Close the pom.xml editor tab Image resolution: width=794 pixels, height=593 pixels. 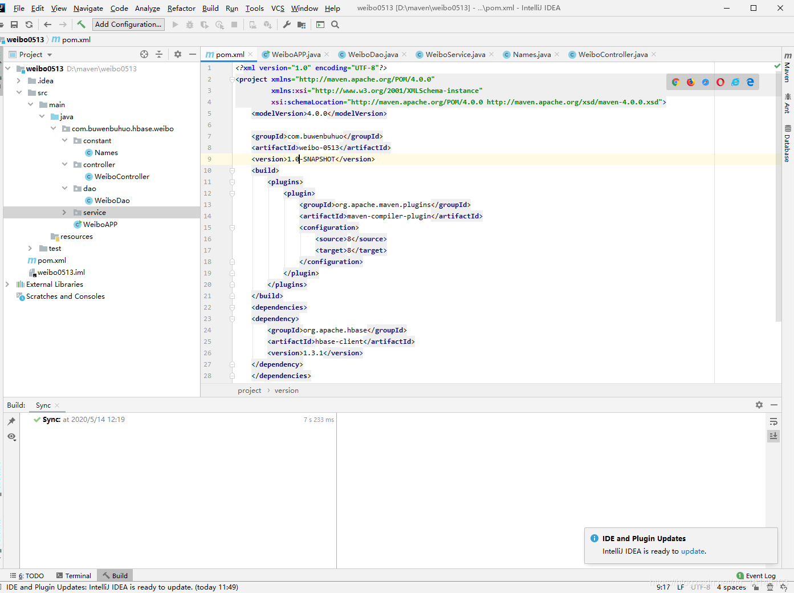coord(250,55)
